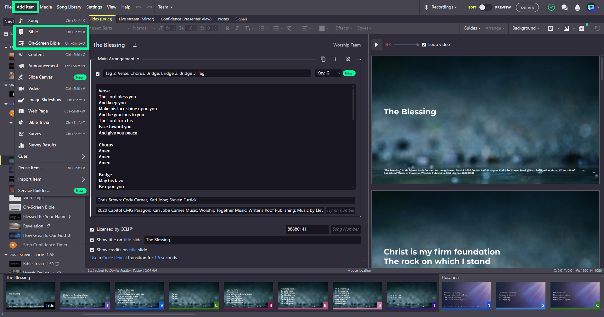Select the Hosanna slide 1 thumbnail
Image resolution: width=604 pixels, height=317 pixels.
466,296
